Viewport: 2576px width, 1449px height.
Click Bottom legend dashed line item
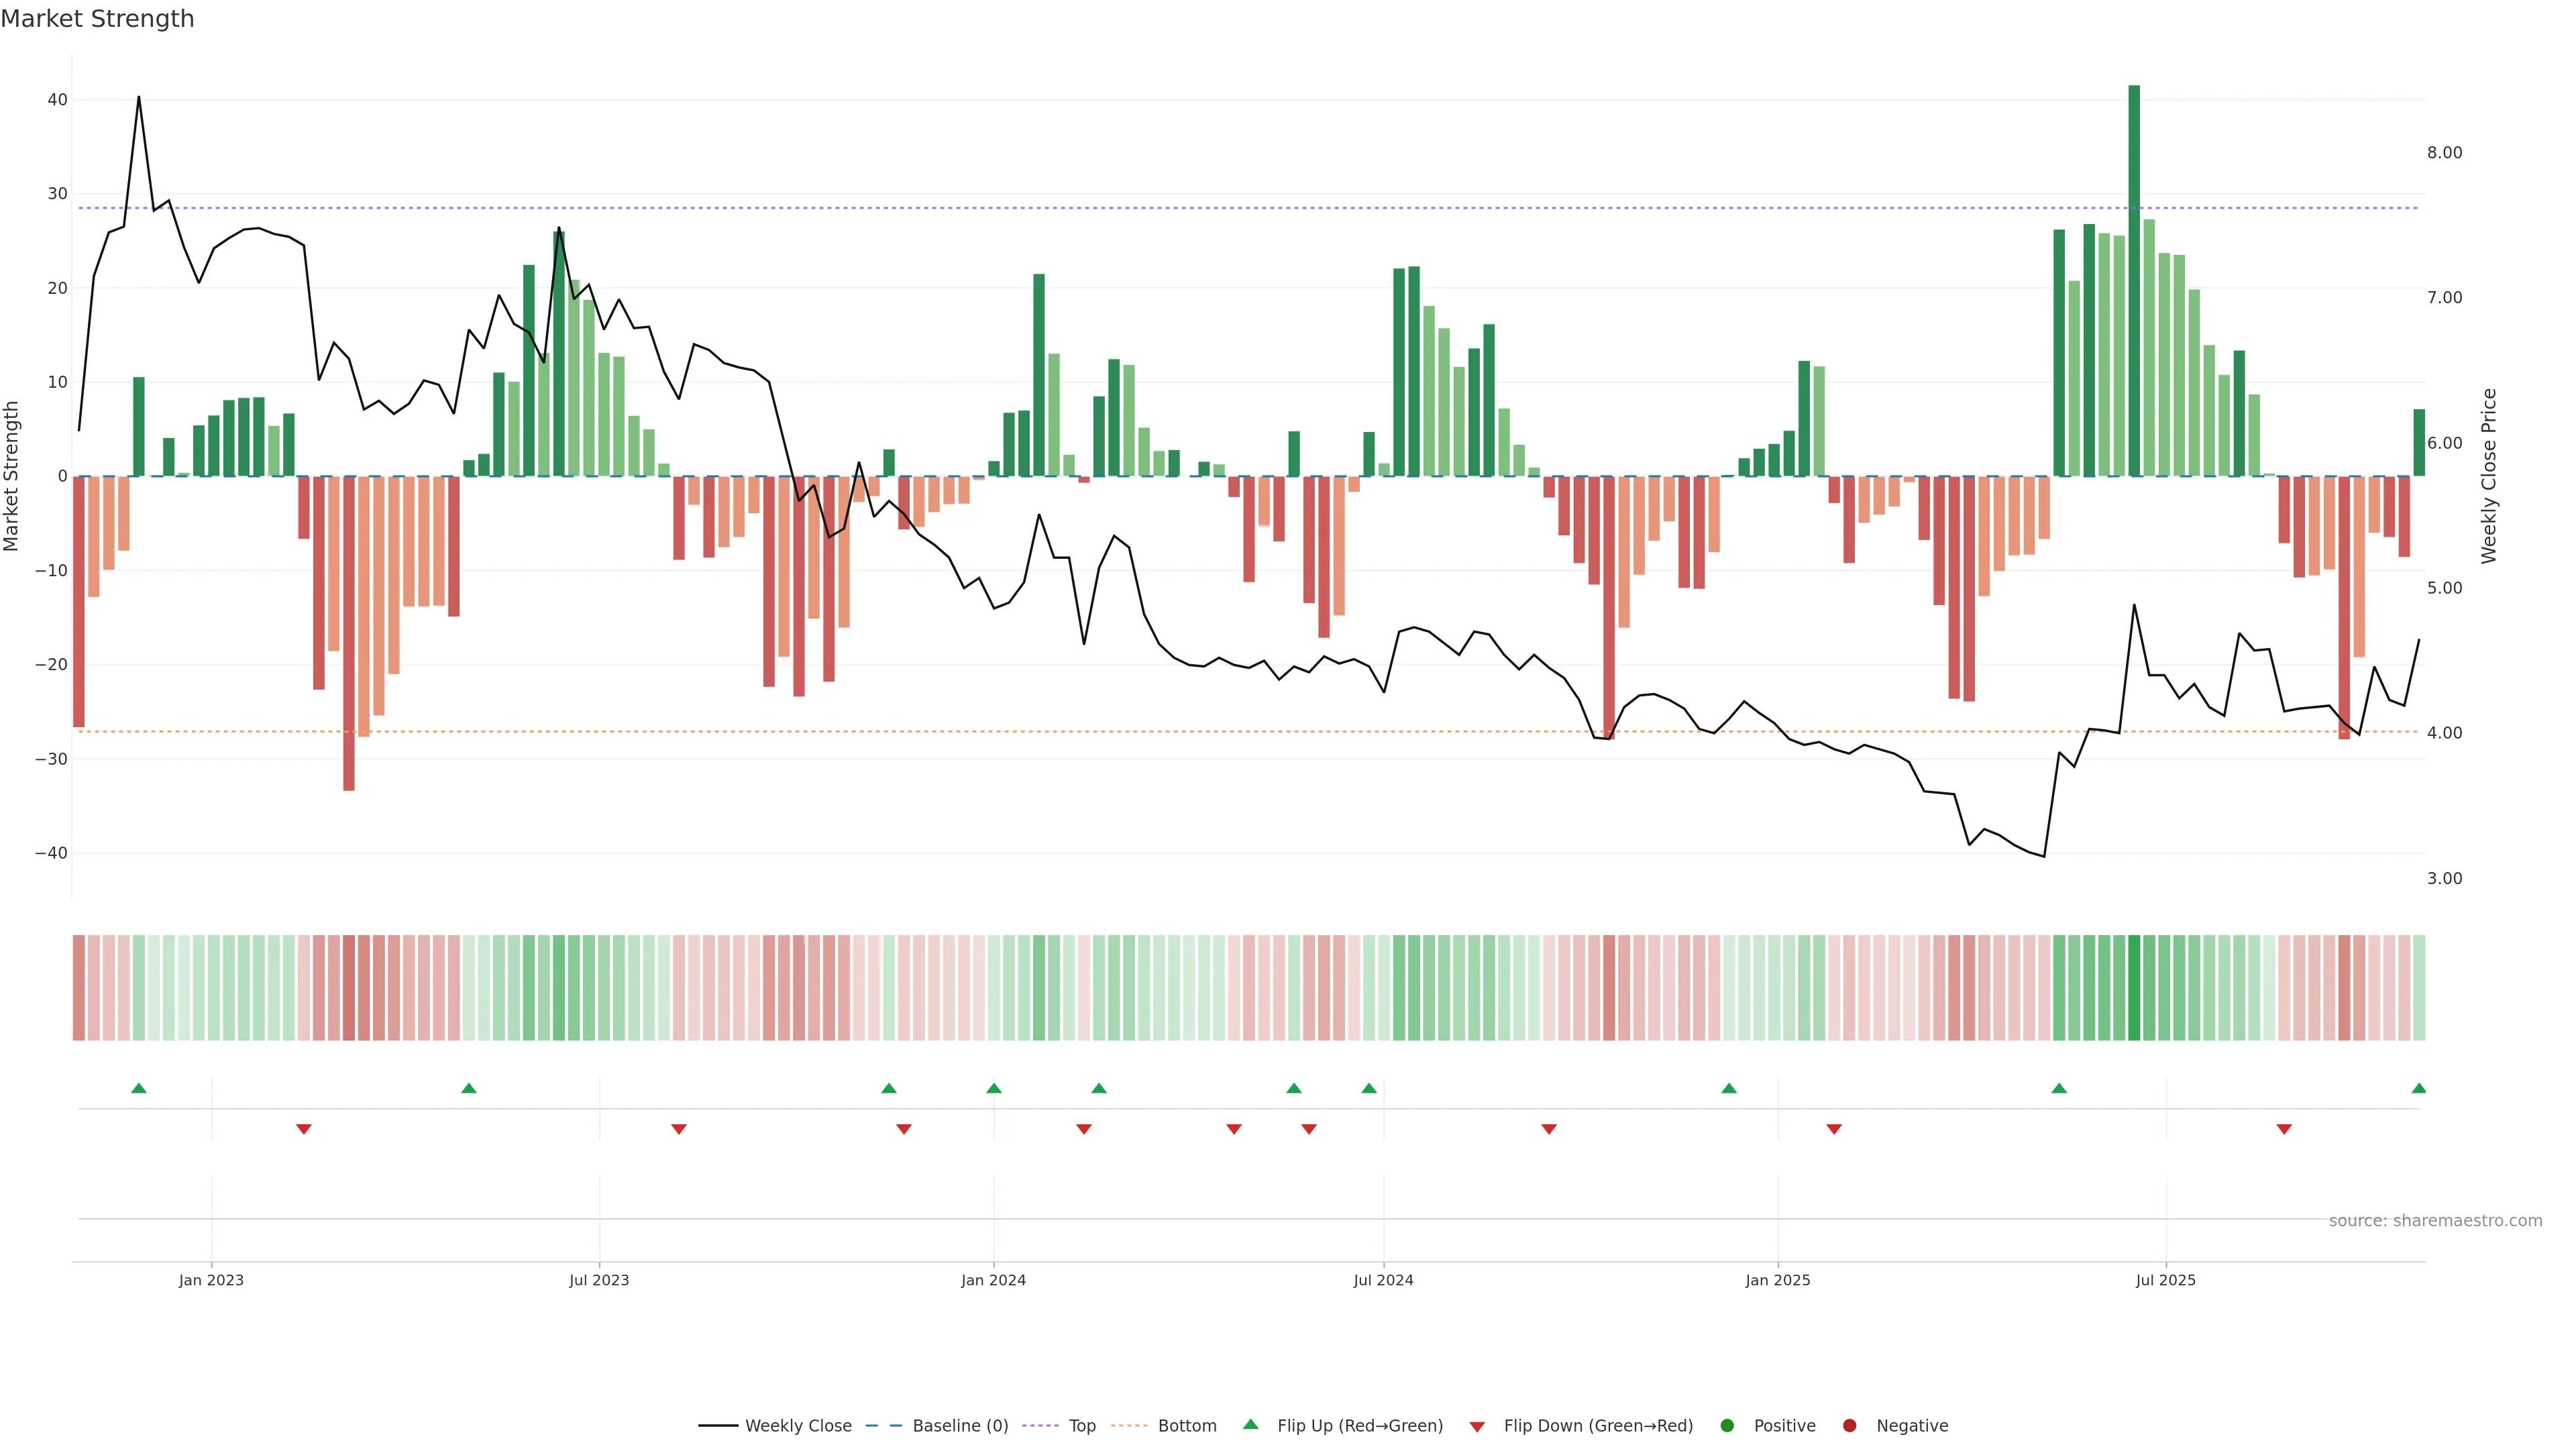(1130, 1426)
